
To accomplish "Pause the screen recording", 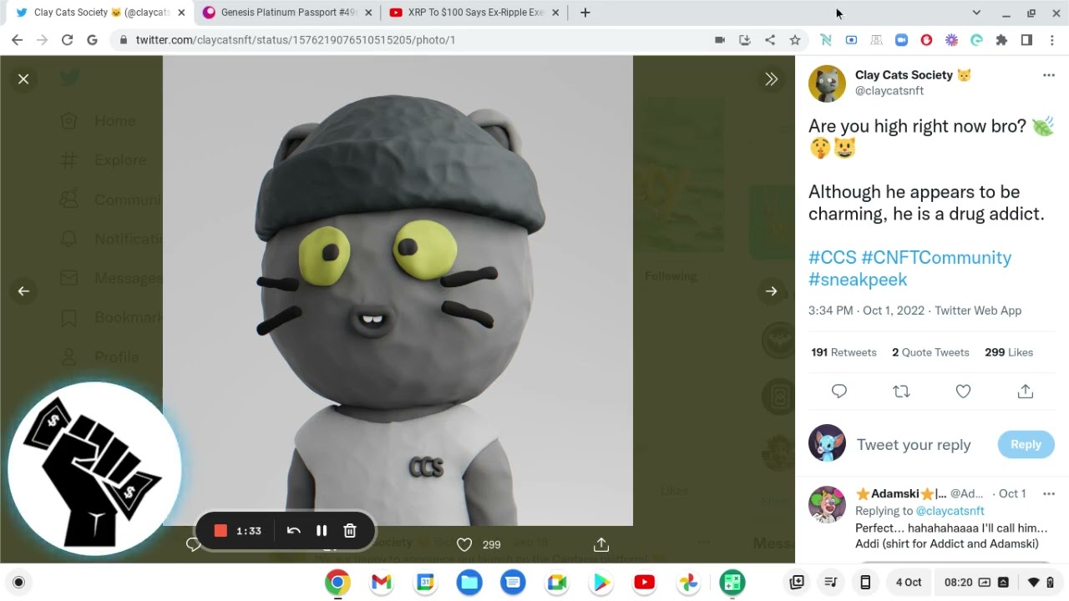I will 322,531.
